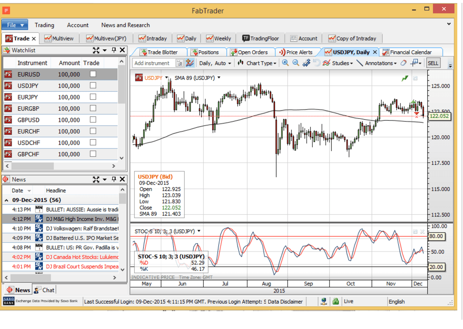The image size is (463, 329).
Task: Click the small box icon in stochastic panel corner
Action: click(x=415, y=232)
